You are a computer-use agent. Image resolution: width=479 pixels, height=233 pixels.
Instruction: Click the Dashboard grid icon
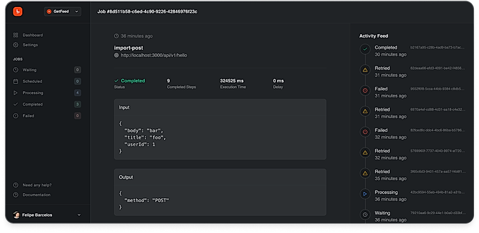point(16,35)
